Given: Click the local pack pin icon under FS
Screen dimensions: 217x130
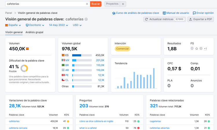Looking at the screenshot, I should point(192,48).
